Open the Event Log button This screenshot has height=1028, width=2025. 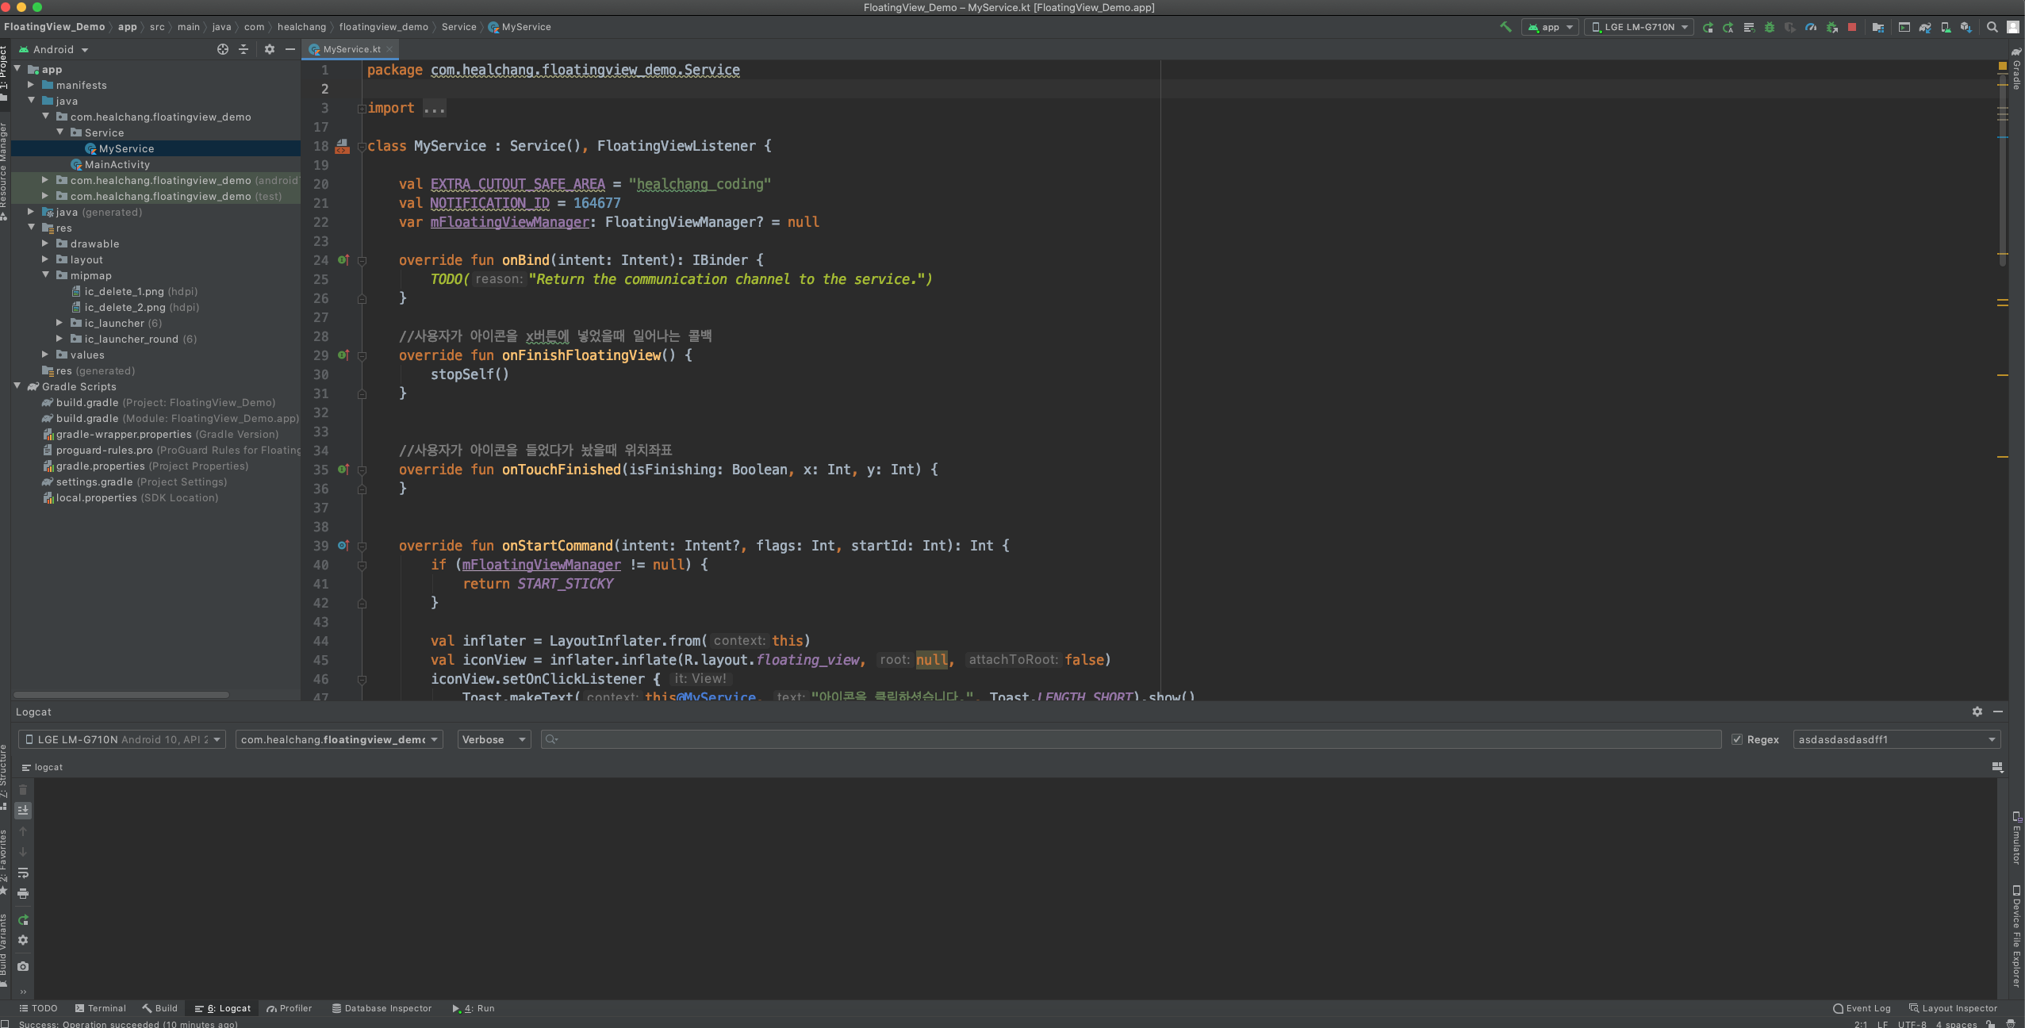pyautogui.click(x=1862, y=1008)
